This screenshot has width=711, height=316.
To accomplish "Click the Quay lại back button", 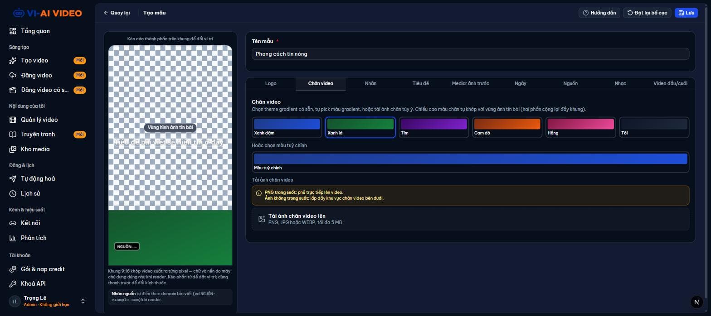I will coord(117,13).
